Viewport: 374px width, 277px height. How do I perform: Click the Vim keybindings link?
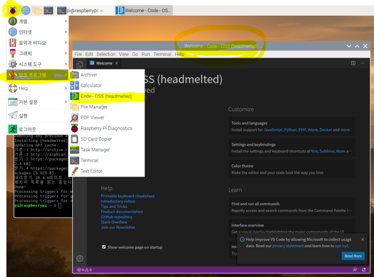[314, 151]
